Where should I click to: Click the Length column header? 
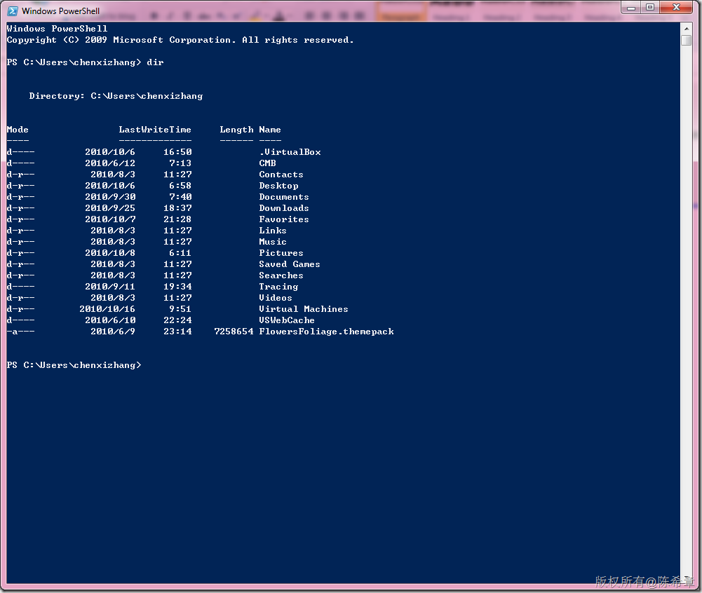click(236, 130)
